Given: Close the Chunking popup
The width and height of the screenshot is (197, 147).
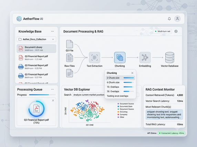Looking at the screenshot, I should [x=132, y=73].
